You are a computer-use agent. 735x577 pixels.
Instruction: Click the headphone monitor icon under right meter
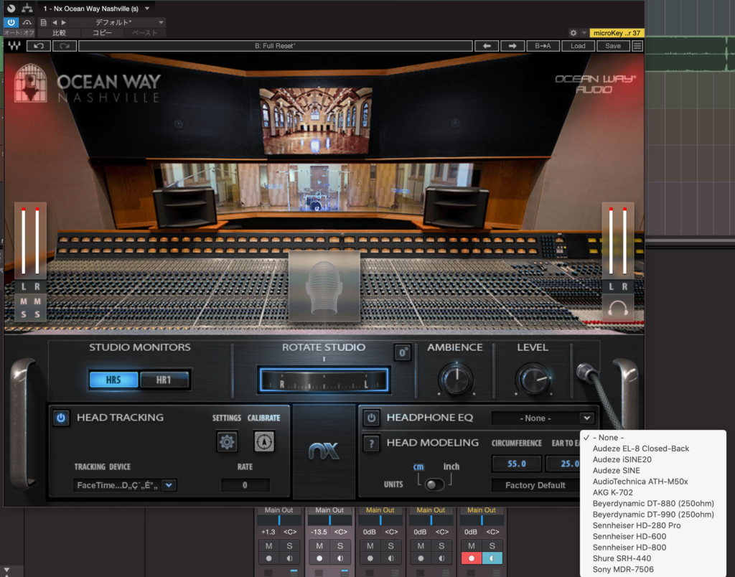tap(617, 309)
